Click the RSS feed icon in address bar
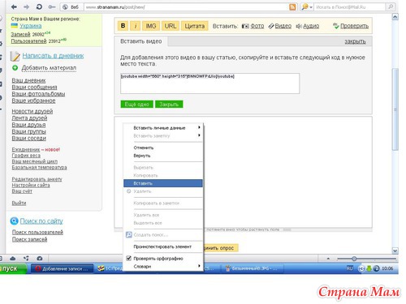Screen dimensions: 406x304 click(x=292, y=7)
